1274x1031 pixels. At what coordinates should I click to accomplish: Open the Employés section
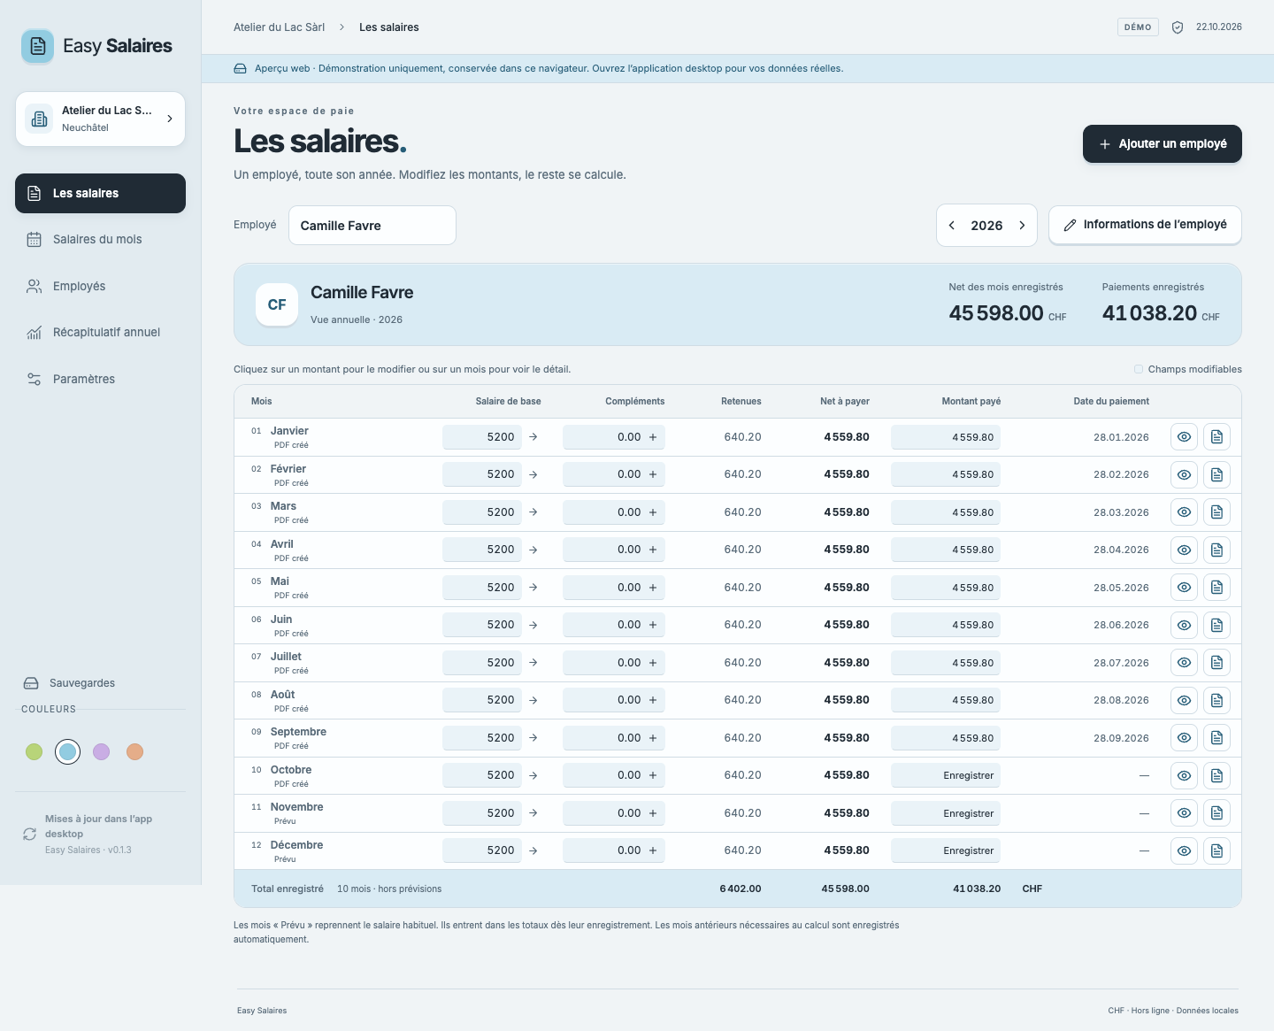pyautogui.click(x=100, y=286)
